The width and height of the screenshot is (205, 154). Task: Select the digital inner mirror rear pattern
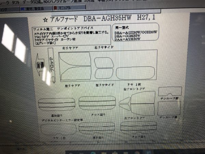[58, 129]
